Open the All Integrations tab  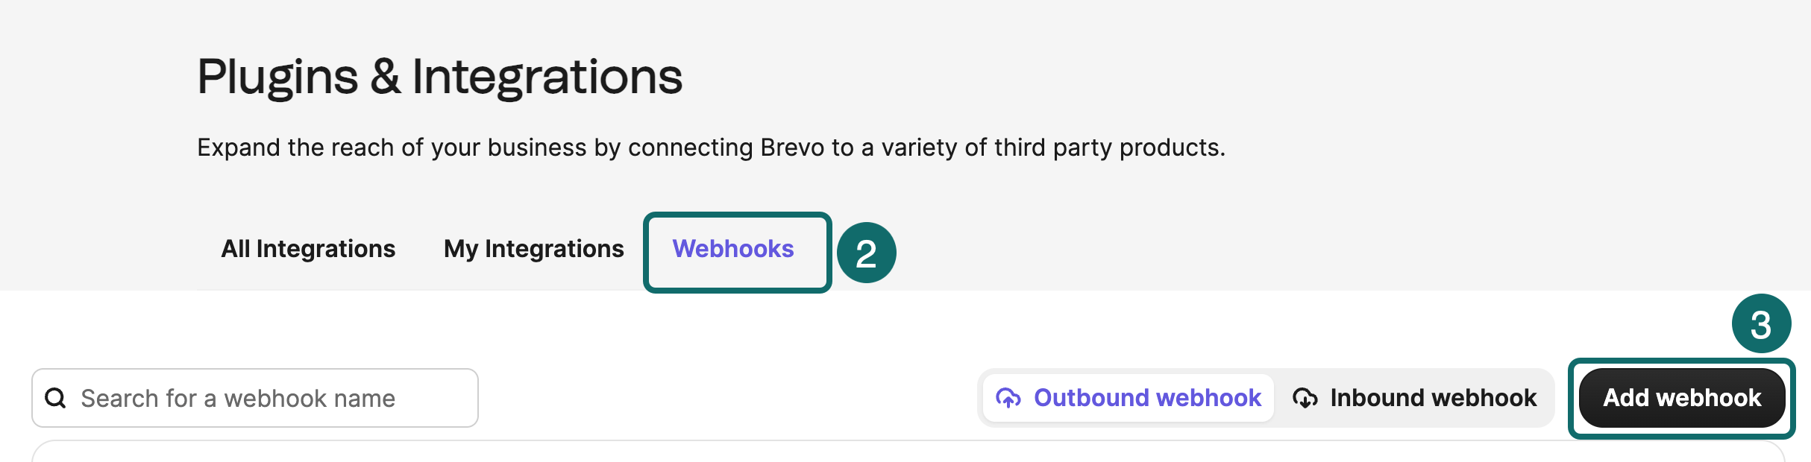[x=308, y=248]
